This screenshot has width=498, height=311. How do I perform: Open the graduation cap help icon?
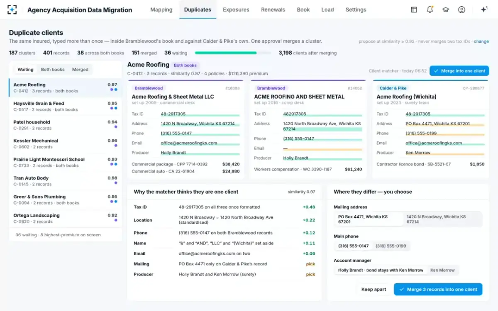pos(446,10)
